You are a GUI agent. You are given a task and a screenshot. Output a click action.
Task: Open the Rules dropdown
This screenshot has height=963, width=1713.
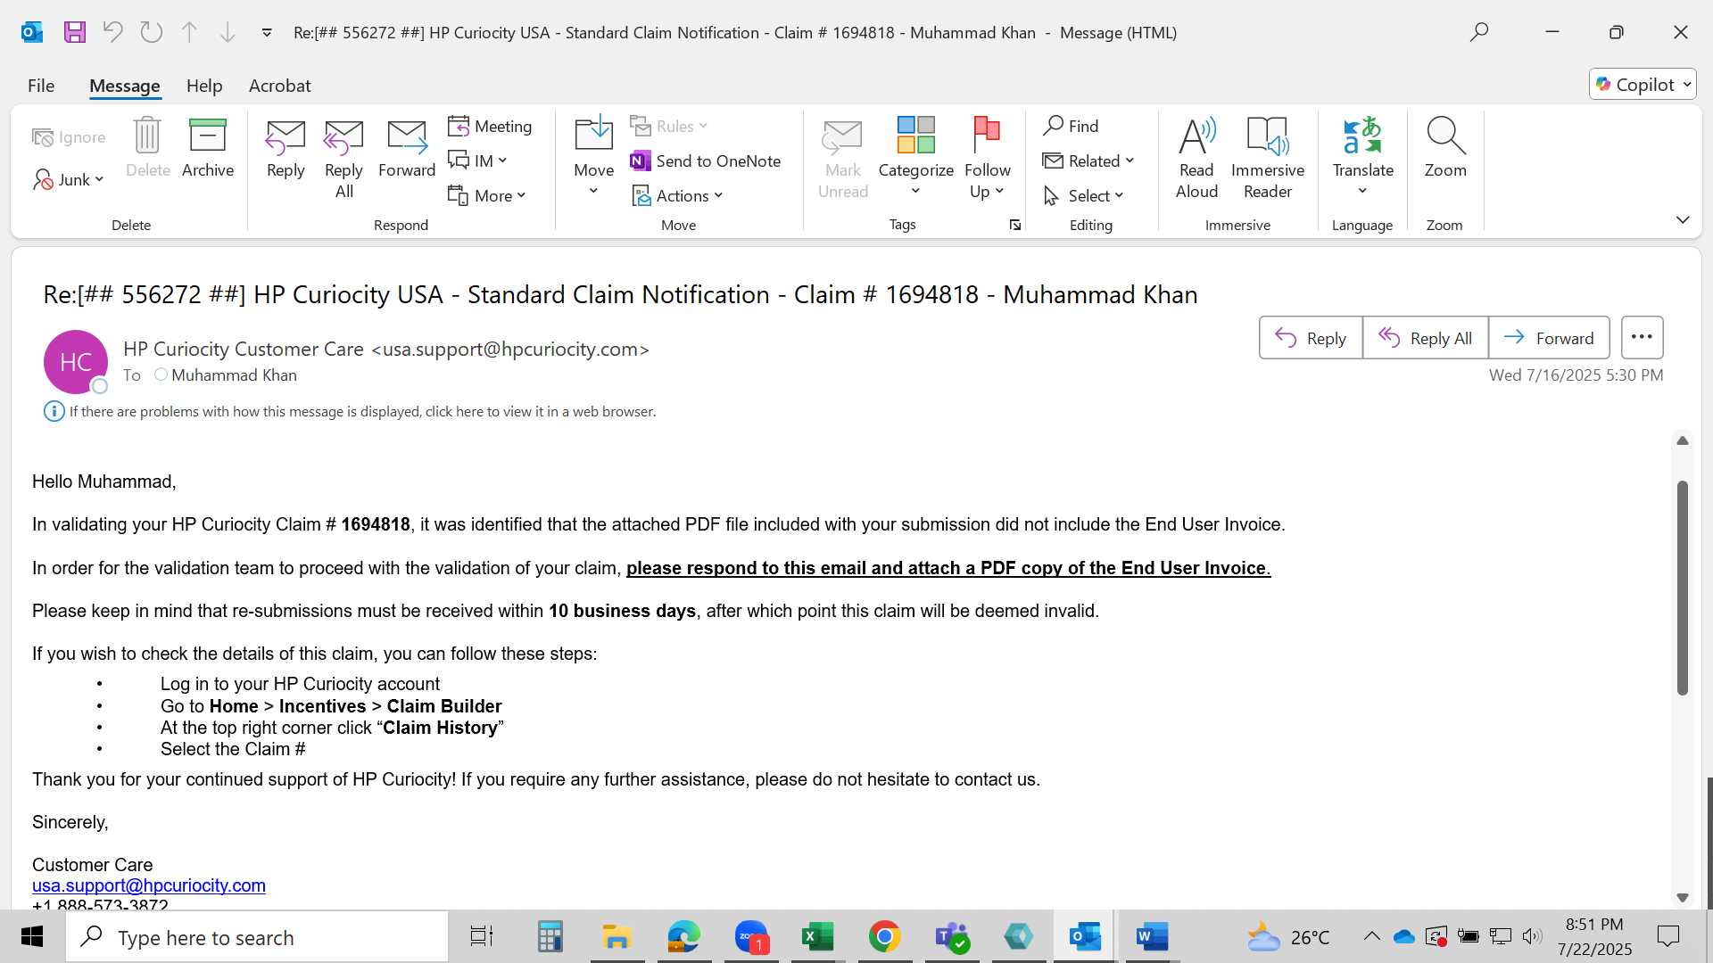[x=669, y=126]
